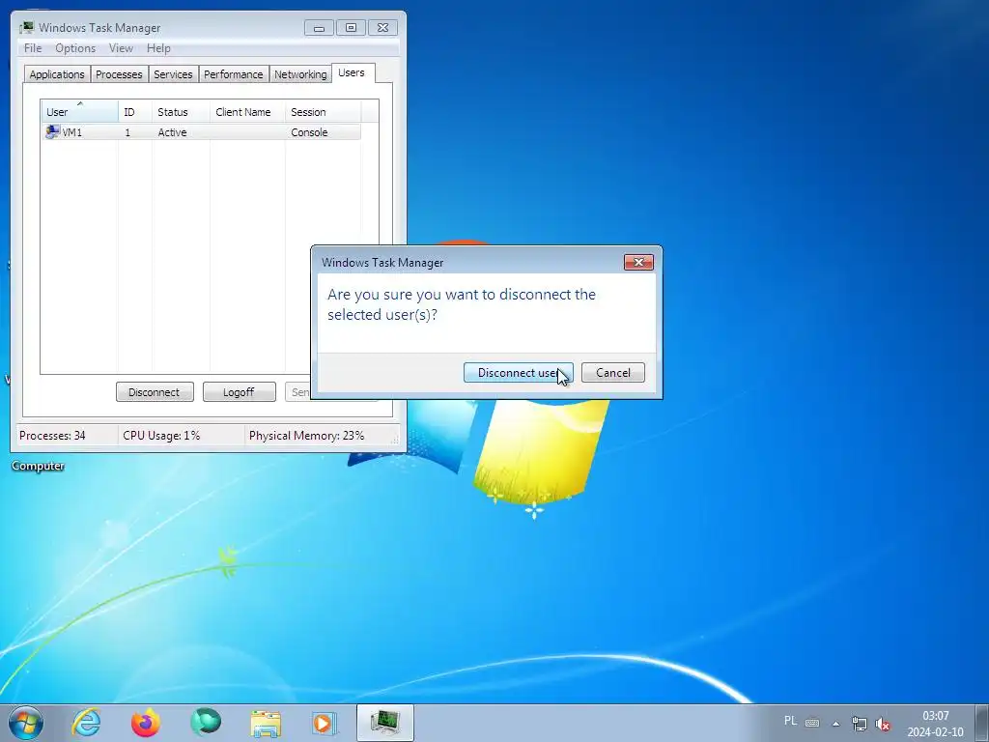Viewport: 989px width, 742px height.
Task: Confirm with the Disconnect user button
Action: [x=518, y=372]
